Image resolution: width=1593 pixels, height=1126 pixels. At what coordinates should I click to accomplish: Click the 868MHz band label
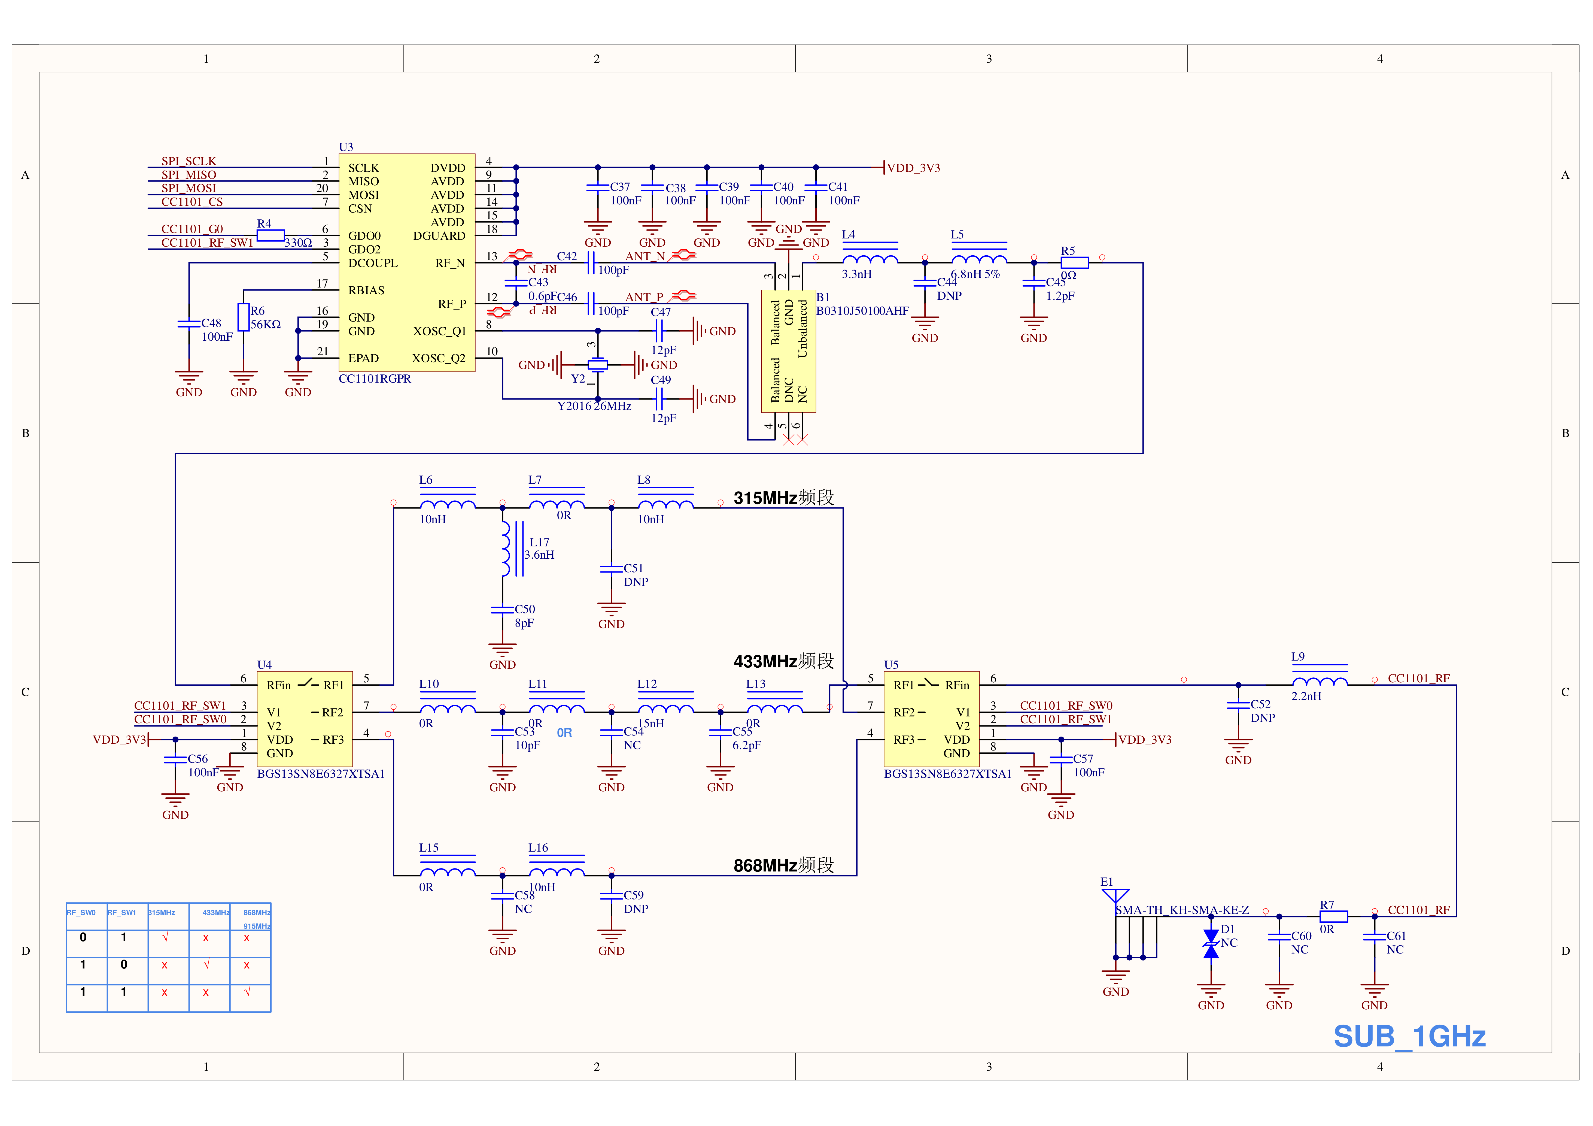pyautogui.click(x=784, y=865)
